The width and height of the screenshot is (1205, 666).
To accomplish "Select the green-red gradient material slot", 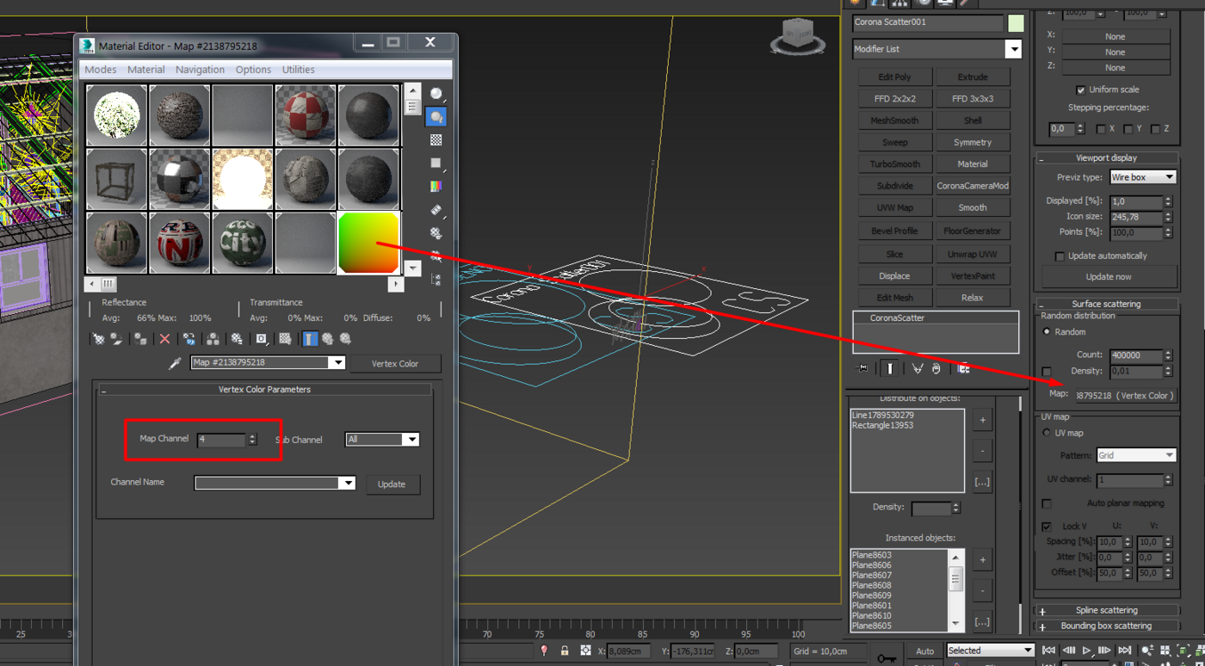I will [x=368, y=243].
